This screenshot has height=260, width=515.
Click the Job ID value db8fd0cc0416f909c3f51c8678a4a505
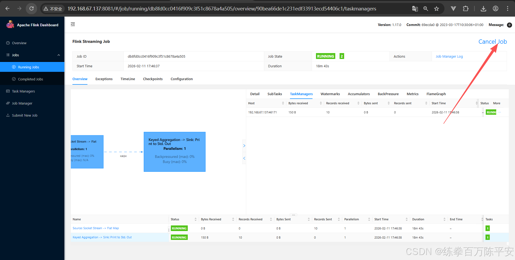pyautogui.click(x=156, y=57)
